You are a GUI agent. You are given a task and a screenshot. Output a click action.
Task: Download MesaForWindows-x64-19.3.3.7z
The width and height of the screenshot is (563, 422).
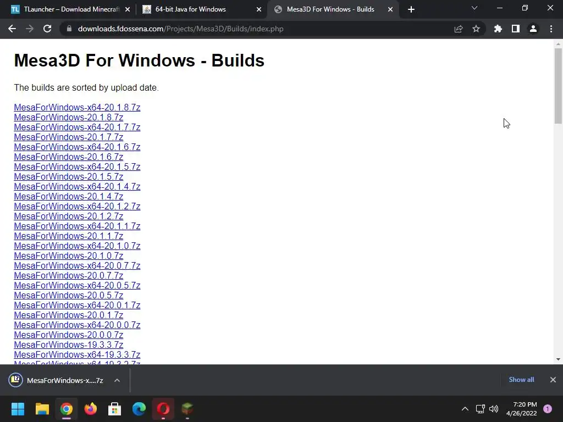coord(77,354)
